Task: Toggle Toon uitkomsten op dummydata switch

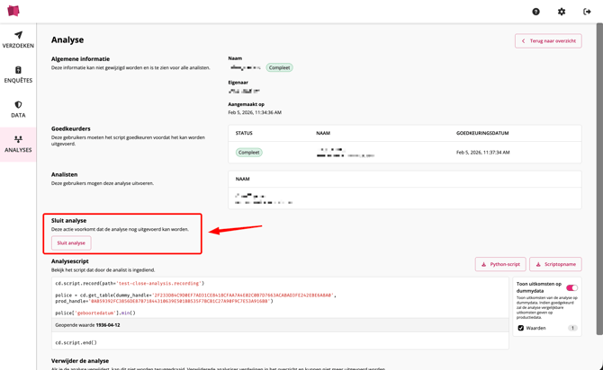Action: tap(571, 288)
